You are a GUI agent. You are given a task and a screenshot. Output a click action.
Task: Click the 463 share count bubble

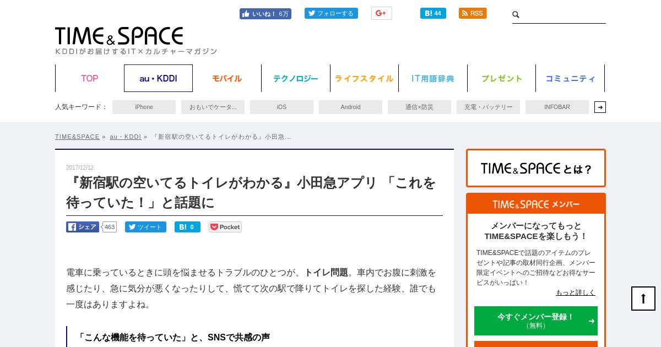click(x=110, y=227)
